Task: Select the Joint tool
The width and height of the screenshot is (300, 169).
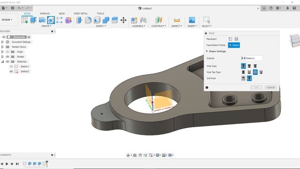Action: [x=143, y=20]
